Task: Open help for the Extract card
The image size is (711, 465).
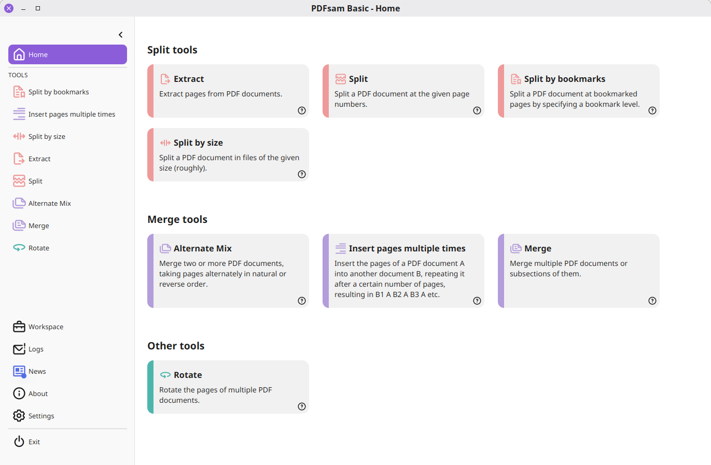Action: (302, 110)
